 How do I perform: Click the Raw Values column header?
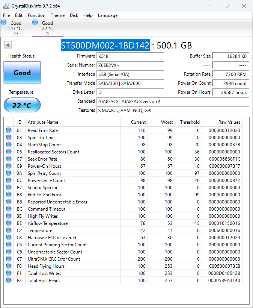pyautogui.click(x=222, y=122)
